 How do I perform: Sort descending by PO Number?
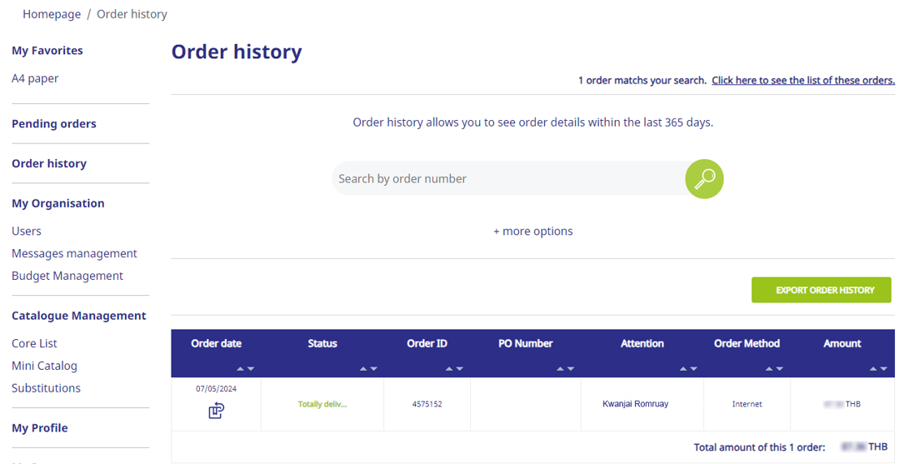(x=570, y=369)
